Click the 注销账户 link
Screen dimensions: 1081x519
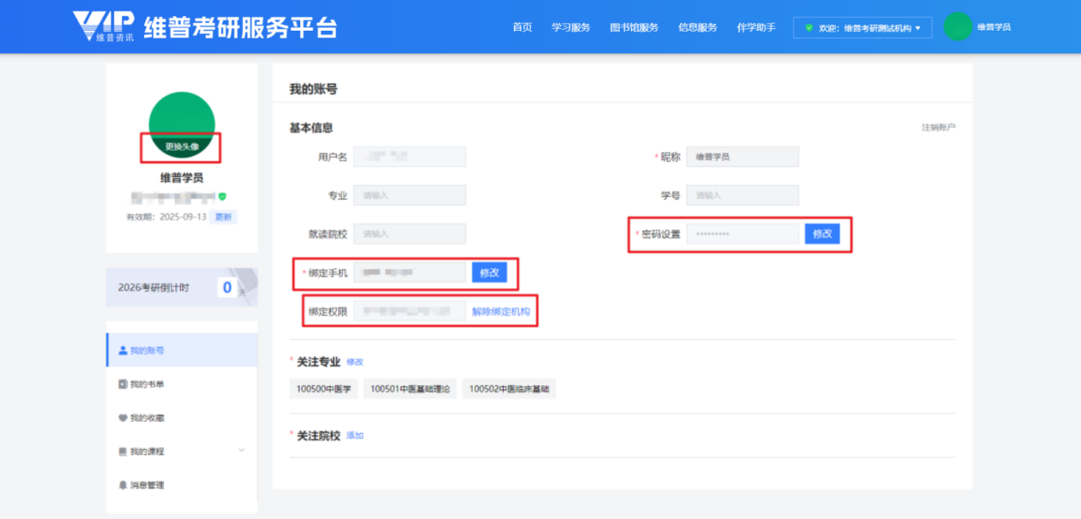point(938,128)
